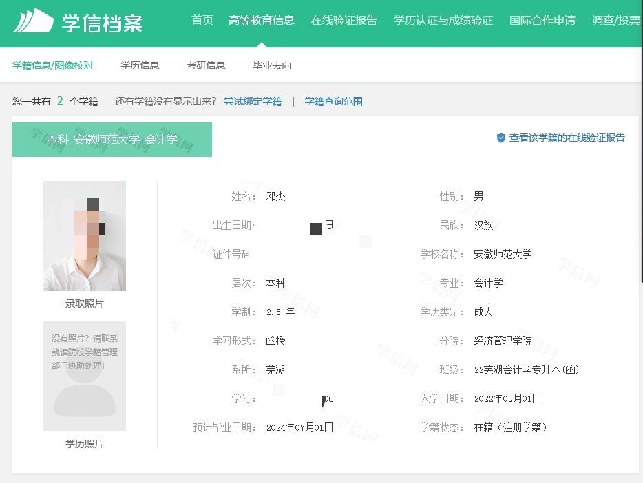Viewport: 643px width, 483px height.
Task: Open 学历认证与成绩验证 menu item
Action: tap(443, 21)
